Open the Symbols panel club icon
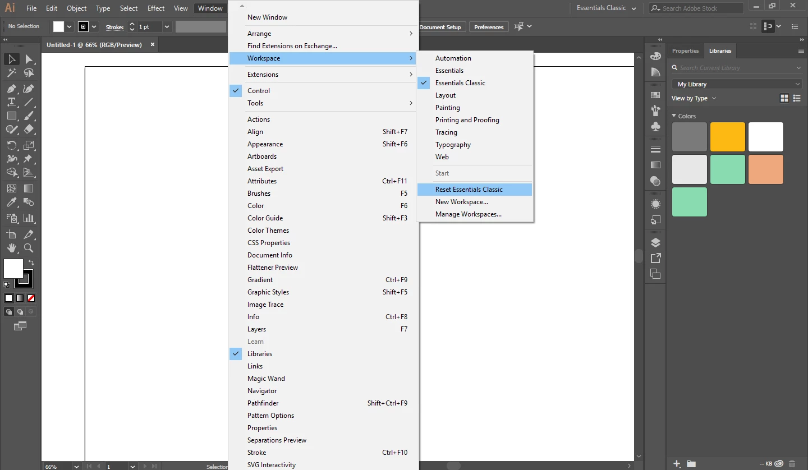This screenshot has width=808, height=470. [x=655, y=127]
